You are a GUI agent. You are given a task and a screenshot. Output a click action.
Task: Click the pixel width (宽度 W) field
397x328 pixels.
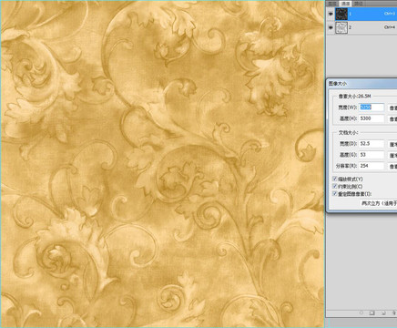(x=372, y=108)
